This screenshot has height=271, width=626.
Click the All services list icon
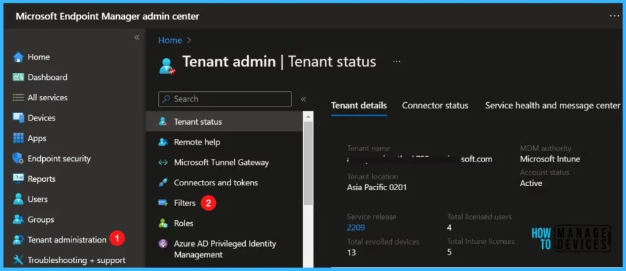point(18,97)
